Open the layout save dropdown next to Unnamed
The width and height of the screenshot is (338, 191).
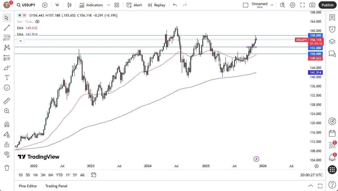click(272, 5)
